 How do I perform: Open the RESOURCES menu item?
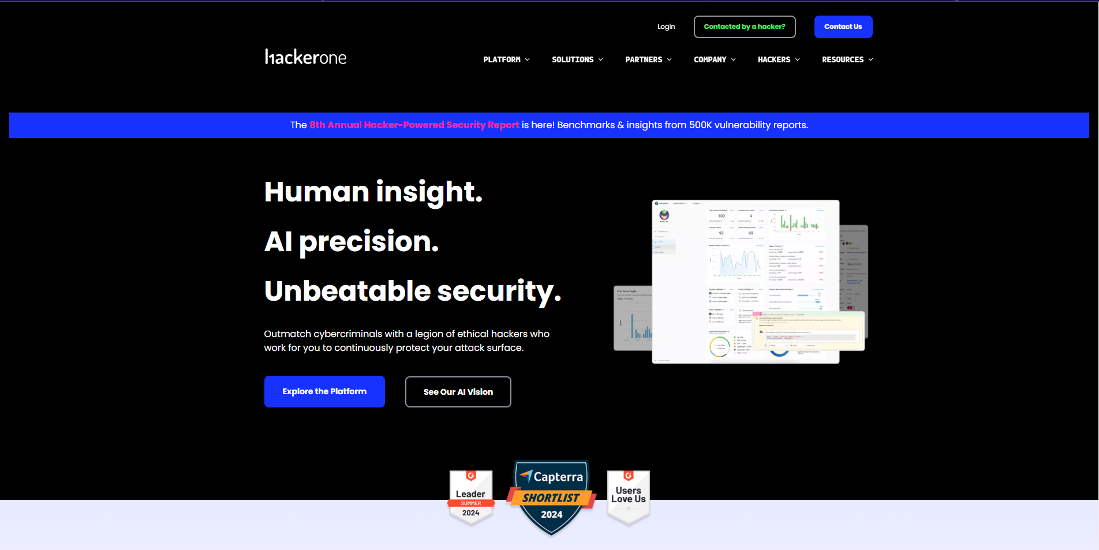pyautogui.click(x=843, y=59)
